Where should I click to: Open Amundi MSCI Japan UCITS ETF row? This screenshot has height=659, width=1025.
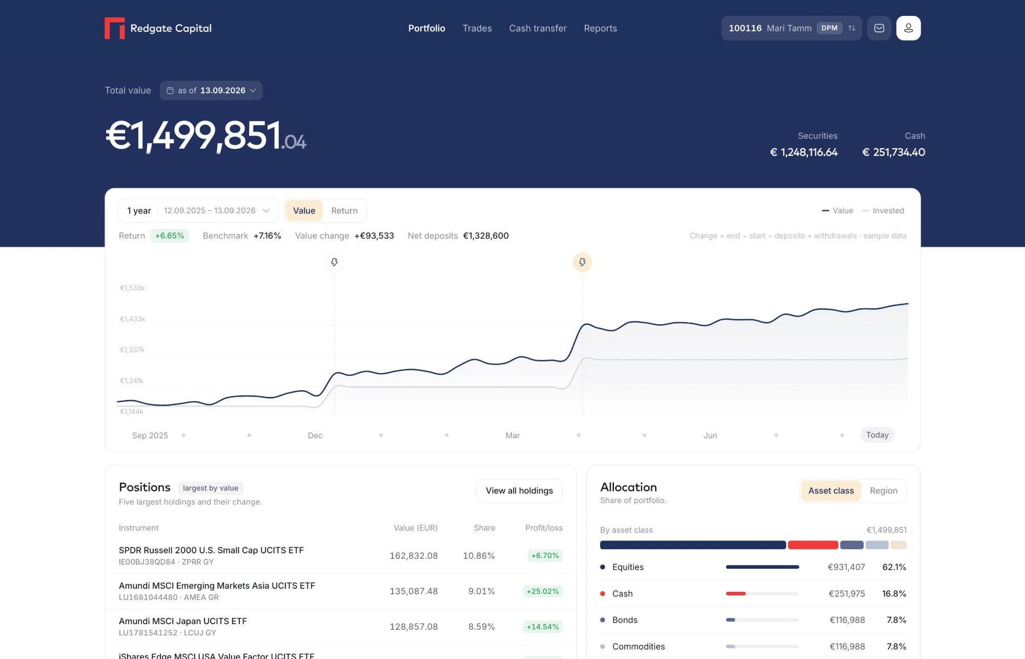(341, 627)
